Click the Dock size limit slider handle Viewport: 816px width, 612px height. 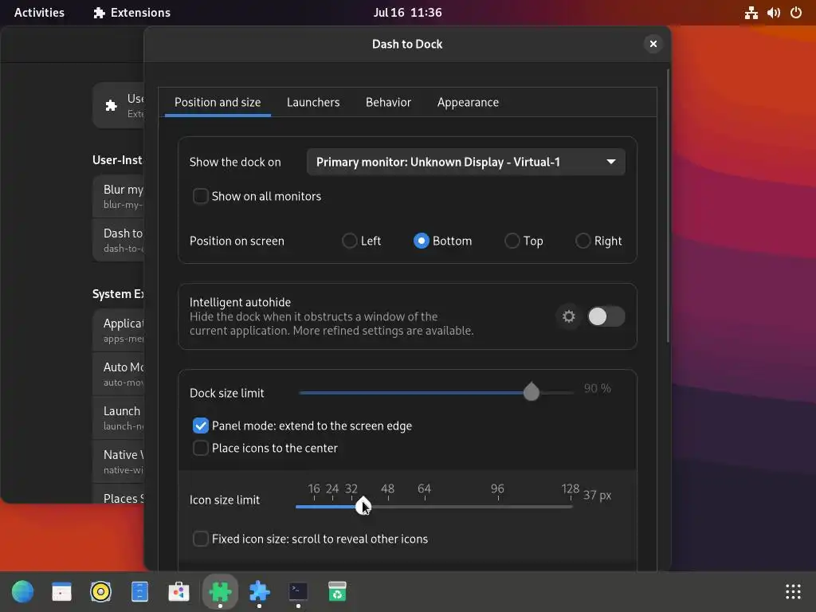point(532,392)
